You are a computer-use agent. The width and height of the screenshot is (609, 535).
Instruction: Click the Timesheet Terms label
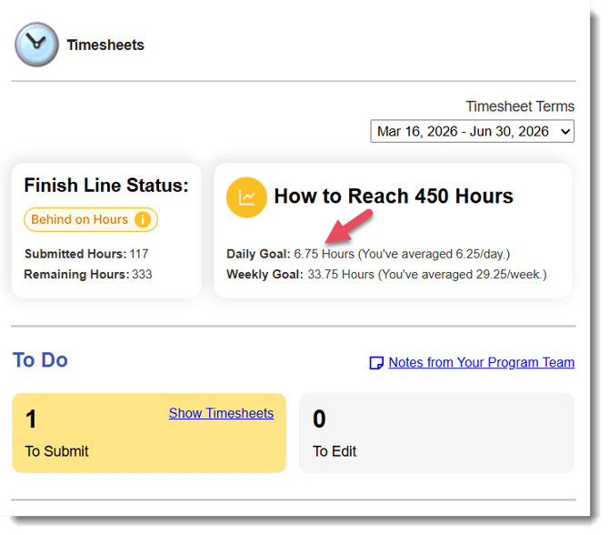pyautogui.click(x=520, y=106)
